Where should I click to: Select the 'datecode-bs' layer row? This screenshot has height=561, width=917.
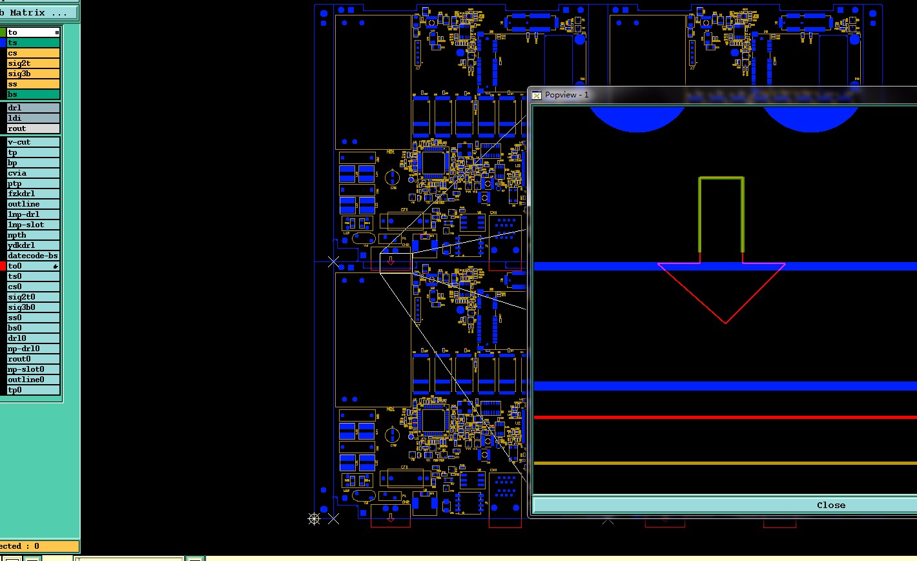[33, 256]
